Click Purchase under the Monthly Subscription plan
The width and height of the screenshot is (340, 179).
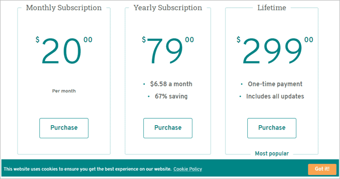click(64, 128)
